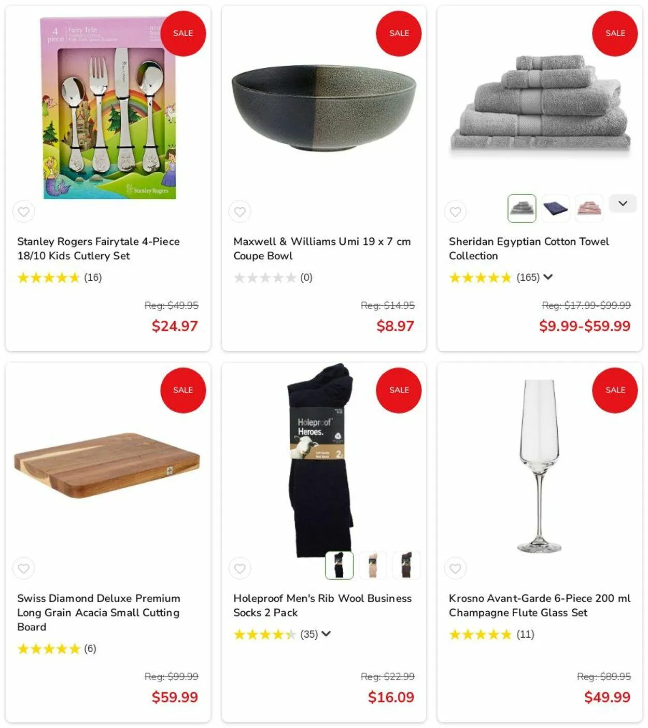Wishlist the Holeproof Men's Business Socks
Viewport: 648px width, 728px height.
coord(240,568)
